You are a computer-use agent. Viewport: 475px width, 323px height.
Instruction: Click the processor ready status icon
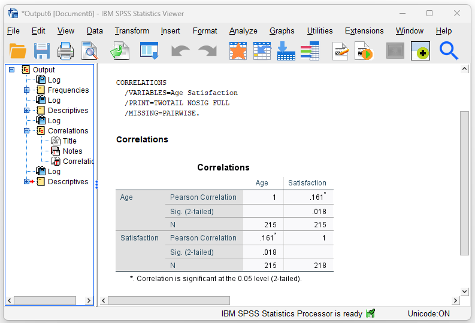click(x=370, y=313)
